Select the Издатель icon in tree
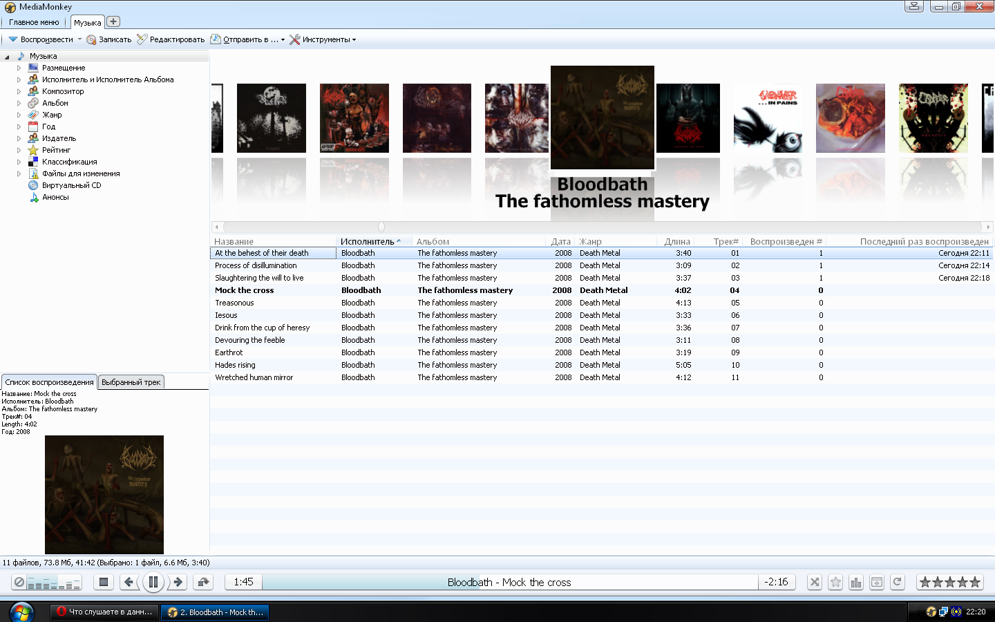 [33, 138]
